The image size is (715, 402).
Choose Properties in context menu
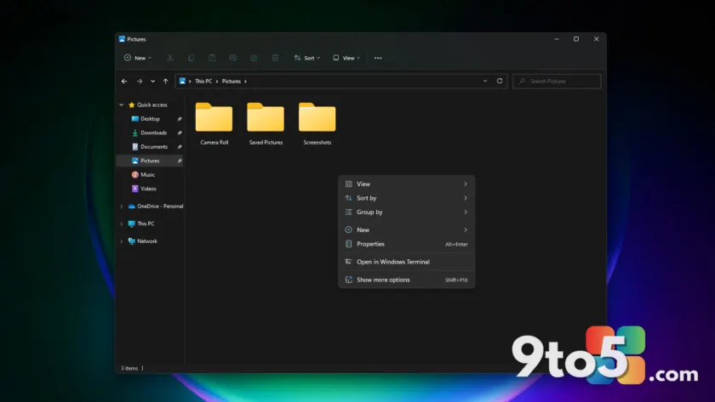pos(406,244)
